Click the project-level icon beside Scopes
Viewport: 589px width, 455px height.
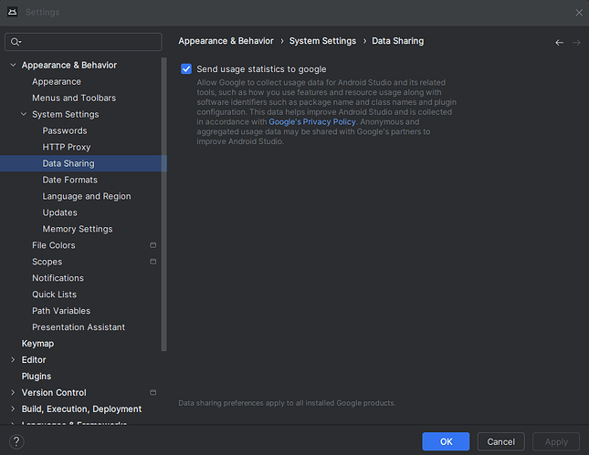[x=153, y=262]
